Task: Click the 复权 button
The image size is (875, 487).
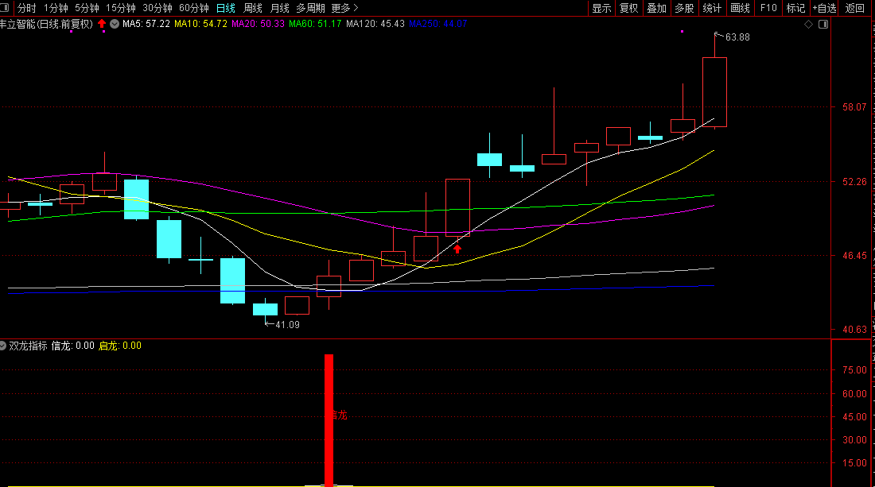Action: point(629,8)
